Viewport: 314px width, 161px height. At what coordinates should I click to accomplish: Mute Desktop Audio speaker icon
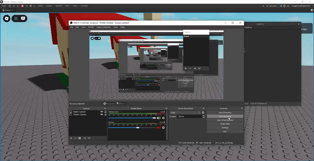coord(159,118)
